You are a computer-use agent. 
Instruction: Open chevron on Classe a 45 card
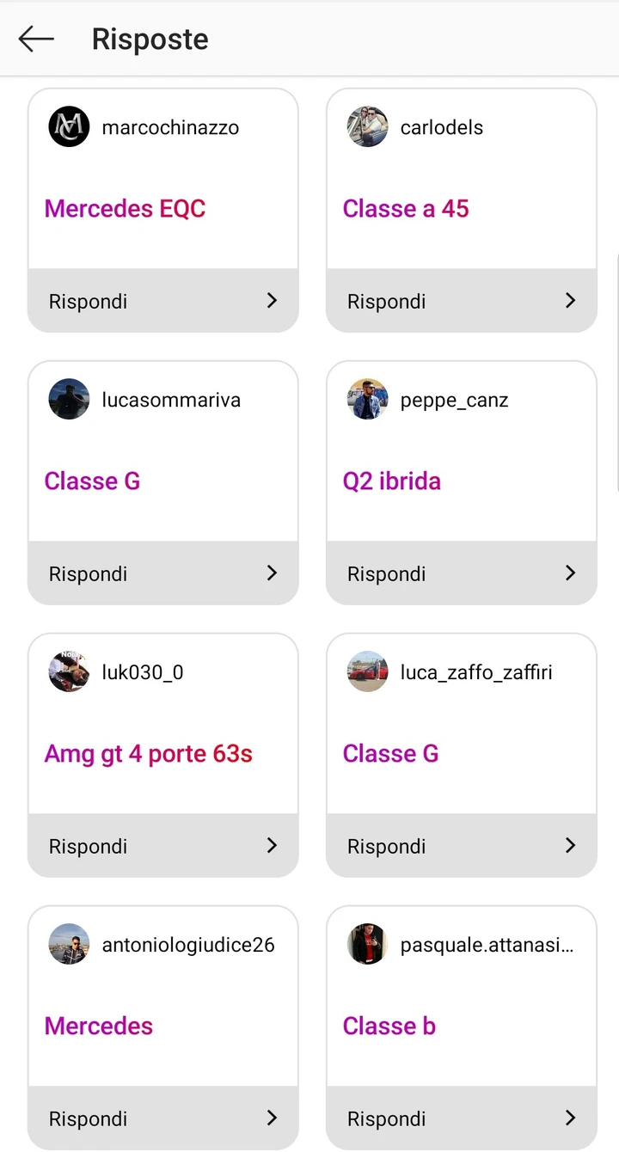pyautogui.click(x=570, y=301)
